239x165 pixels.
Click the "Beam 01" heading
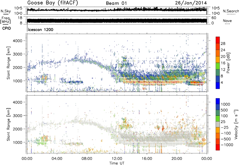tap(116, 3)
